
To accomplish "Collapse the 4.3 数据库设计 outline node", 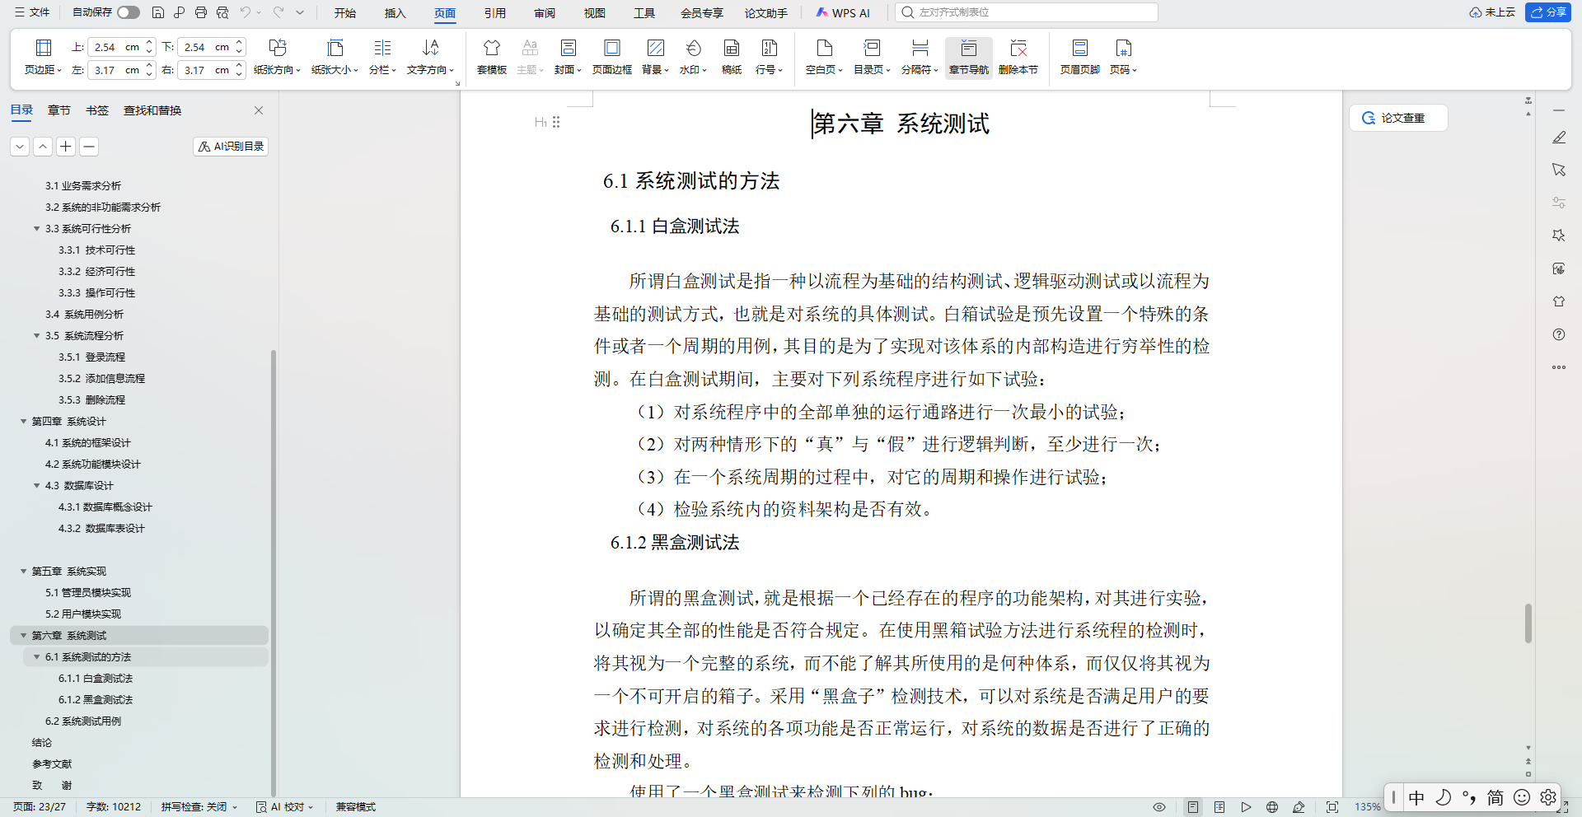I will [37, 486].
